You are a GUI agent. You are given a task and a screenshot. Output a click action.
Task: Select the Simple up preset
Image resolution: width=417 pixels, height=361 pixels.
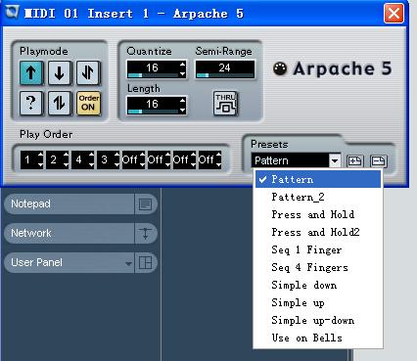point(318,302)
